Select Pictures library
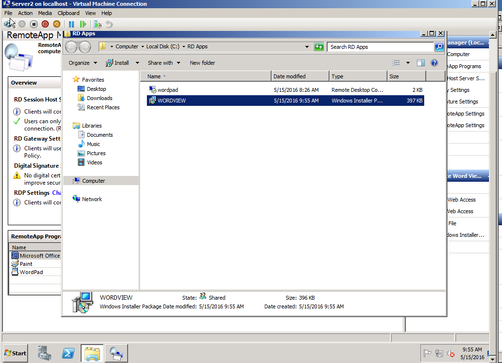 [96, 154]
